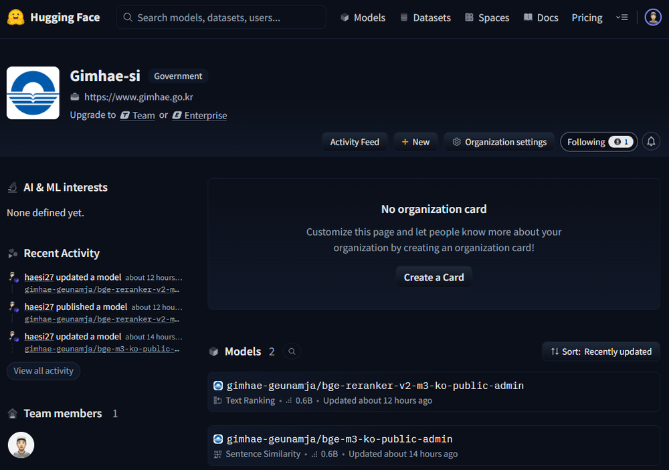Click the Team members count 1
This screenshot has height=470, width=669.
click(115, 414)
